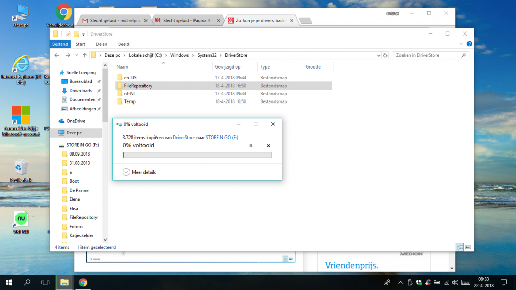Select the en-US folder
The width and height of the screenshot is (516, 290).
131,78
